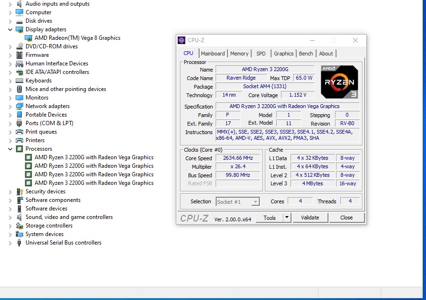Click the Keyboards device category icon
The image size is (426, 300).
tap(19, 81)
